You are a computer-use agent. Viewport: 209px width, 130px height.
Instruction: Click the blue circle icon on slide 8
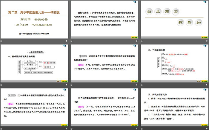click(x=73, y=89)
